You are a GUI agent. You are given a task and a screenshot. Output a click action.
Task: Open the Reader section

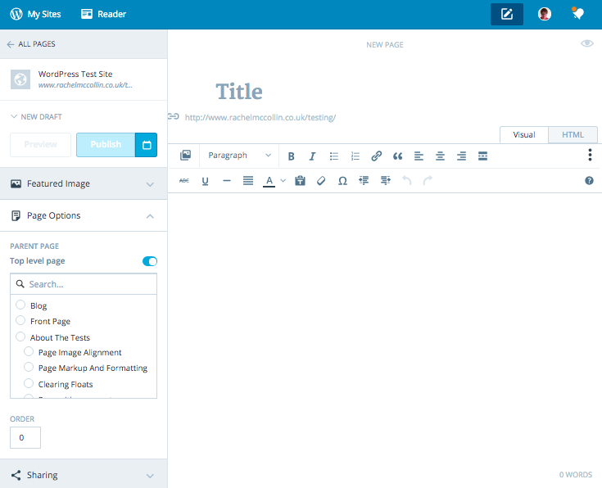click(103, 14)
